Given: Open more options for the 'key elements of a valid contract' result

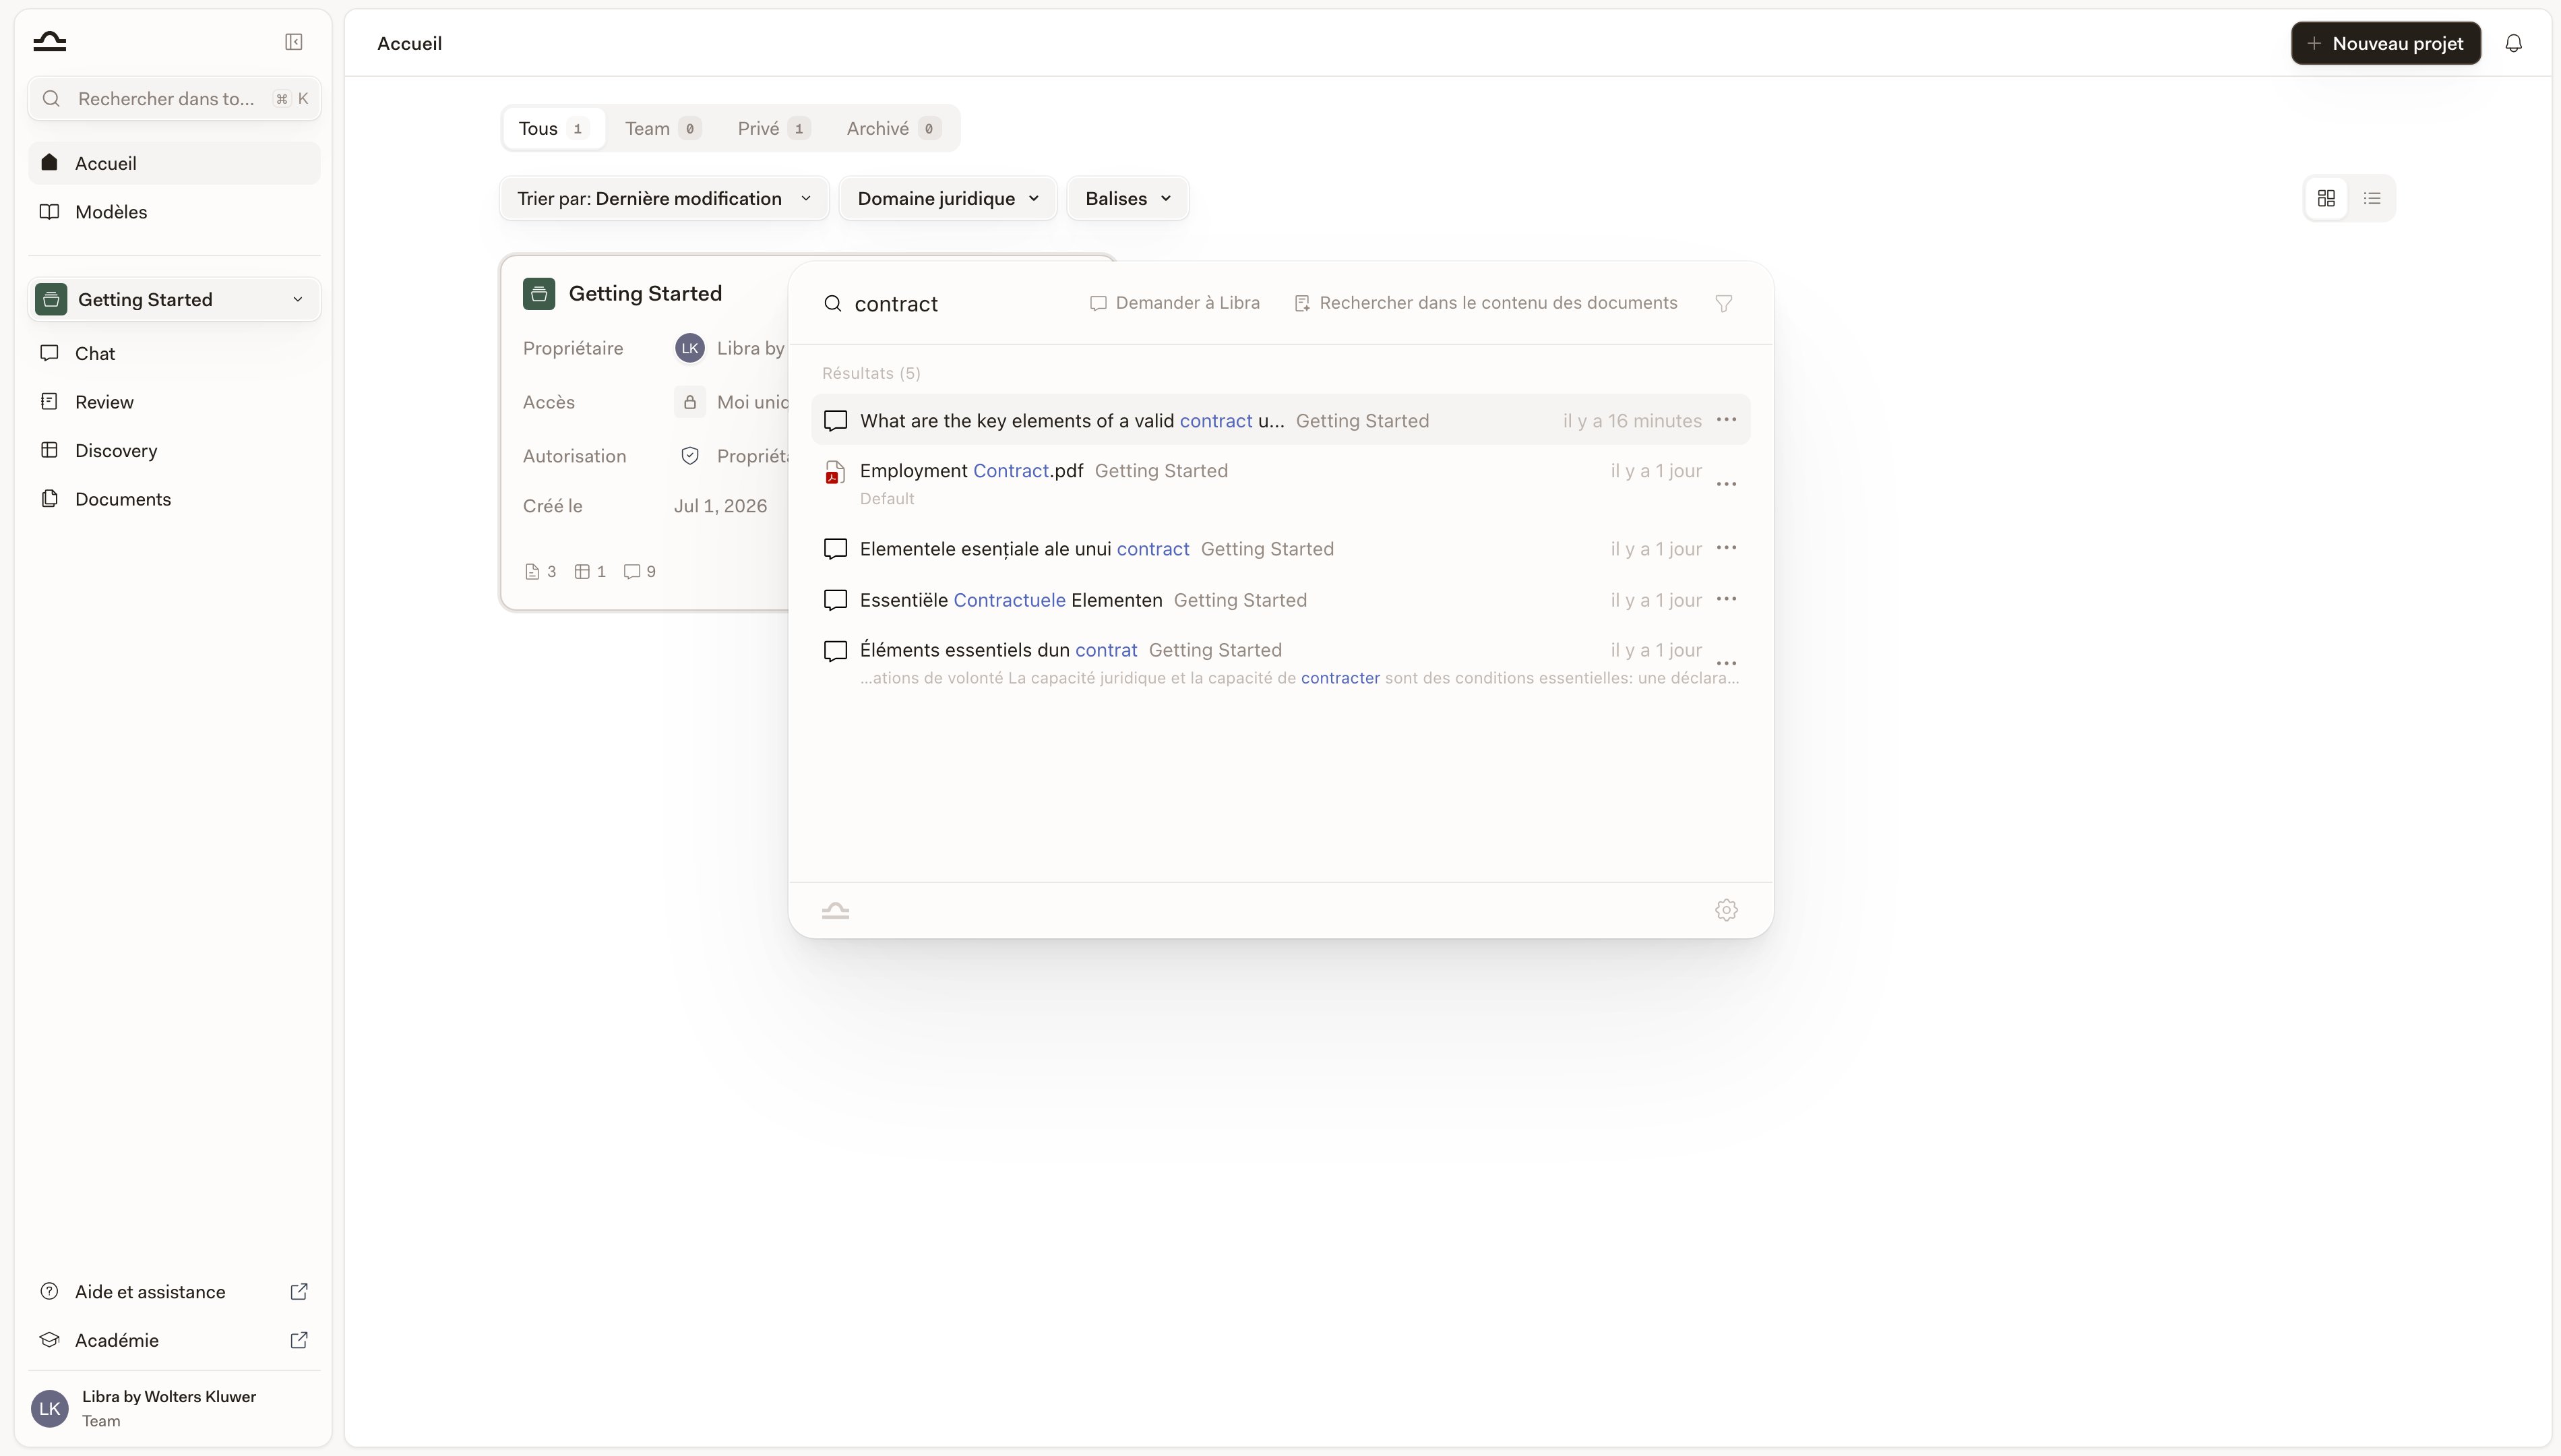Looking at the screenshot, I should click(1727, 420).
